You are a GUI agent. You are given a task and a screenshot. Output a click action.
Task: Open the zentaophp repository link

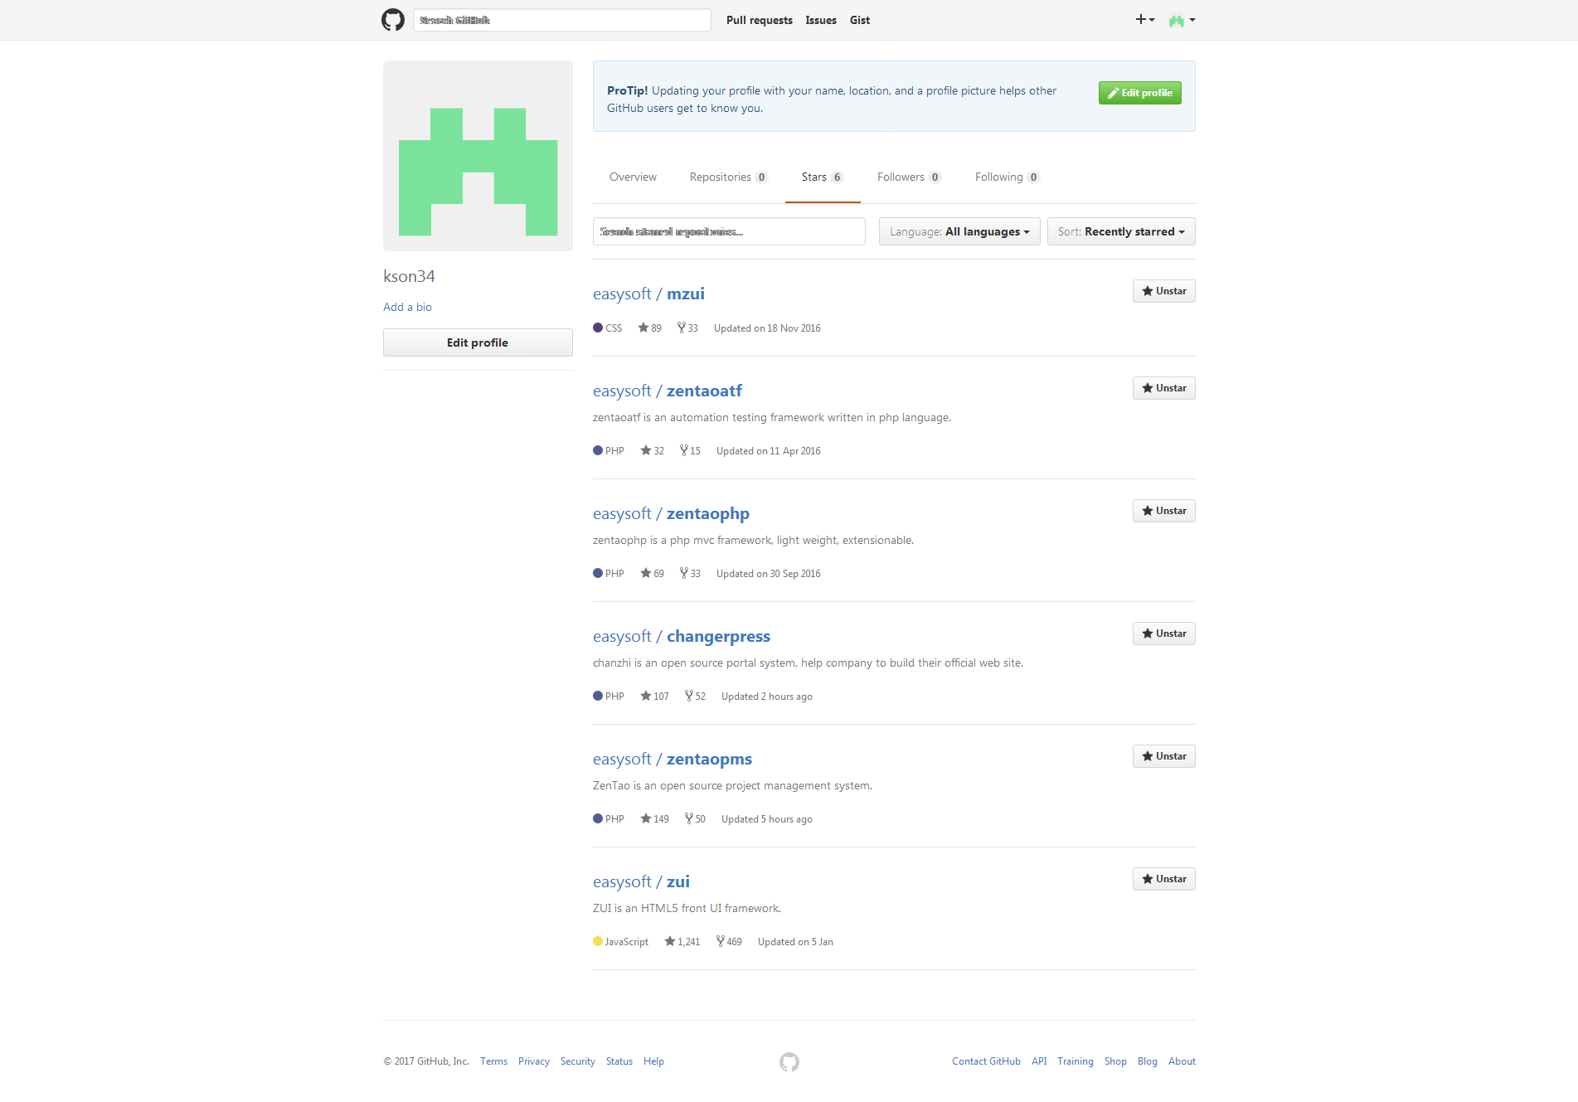(708, 513)
